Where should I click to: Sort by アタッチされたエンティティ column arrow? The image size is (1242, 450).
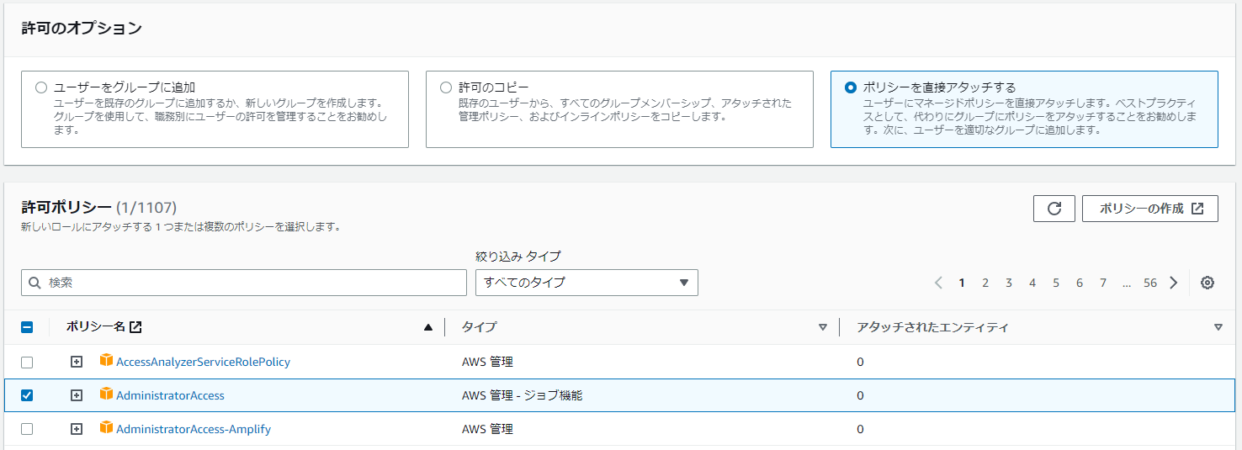coord(1218,327)
